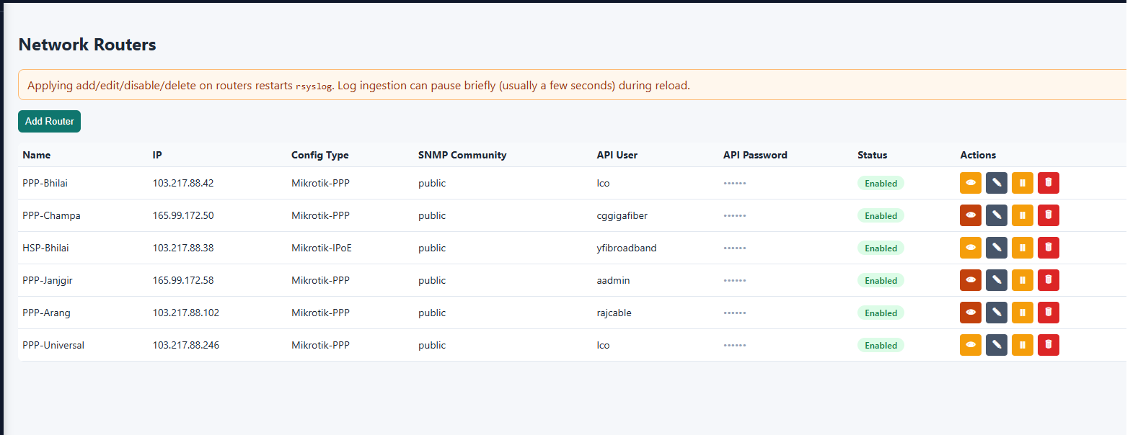Image resolution: width=1138 pixels, height=435 pixels.
Task: Click the Add Router button
Action: click(49, 121)
